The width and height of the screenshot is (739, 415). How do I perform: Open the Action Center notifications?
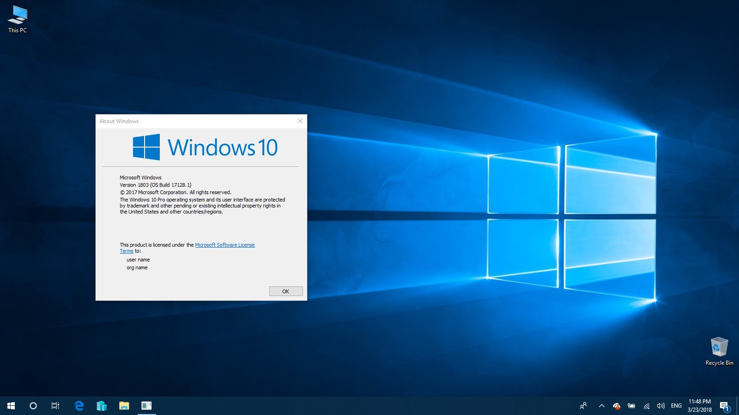point(724,406)
